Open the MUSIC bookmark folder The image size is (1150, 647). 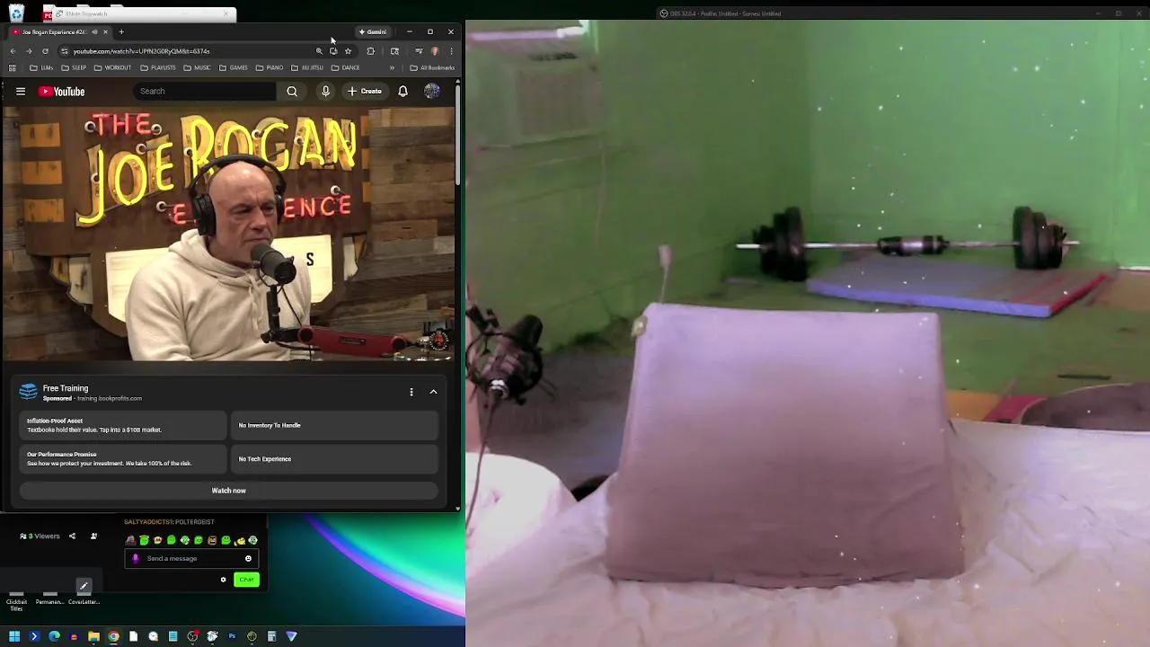point(197,67)
